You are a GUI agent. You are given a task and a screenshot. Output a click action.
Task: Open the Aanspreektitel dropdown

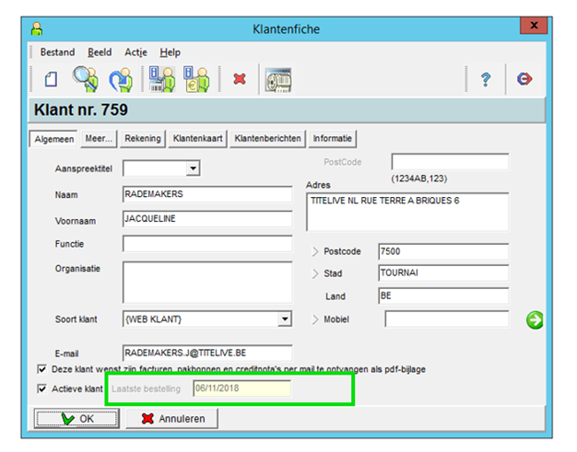(x=193, y=168)
